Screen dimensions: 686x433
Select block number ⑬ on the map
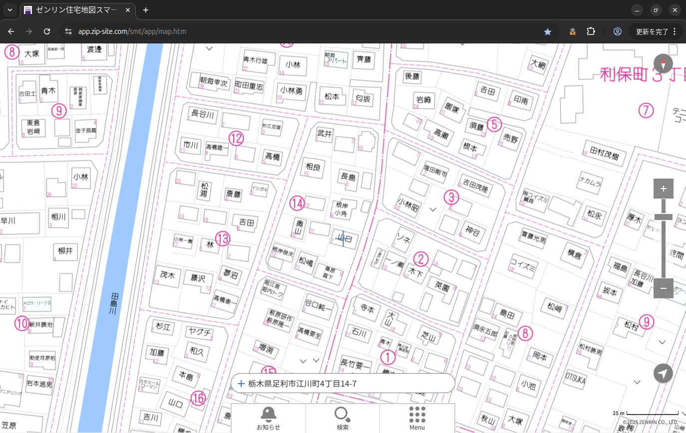(222, 238)
